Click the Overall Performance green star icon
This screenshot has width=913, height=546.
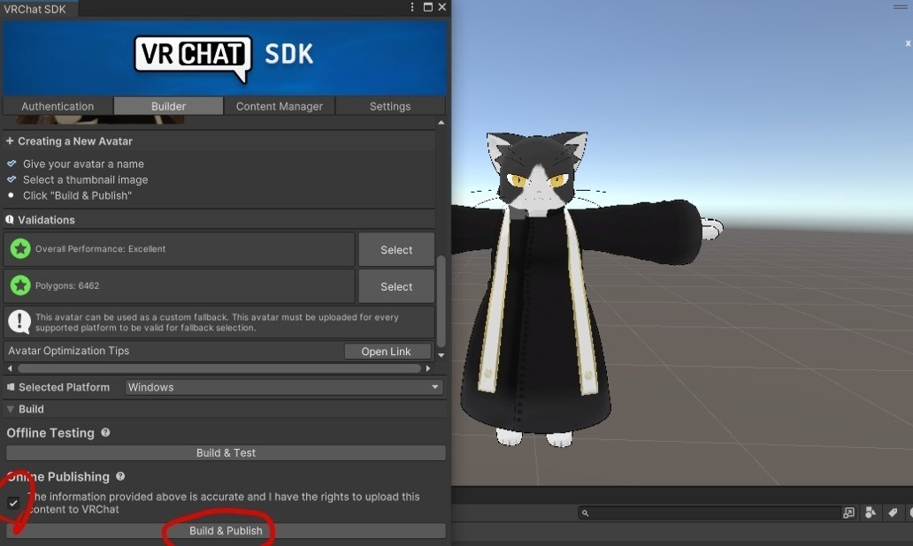coord(20,249)
